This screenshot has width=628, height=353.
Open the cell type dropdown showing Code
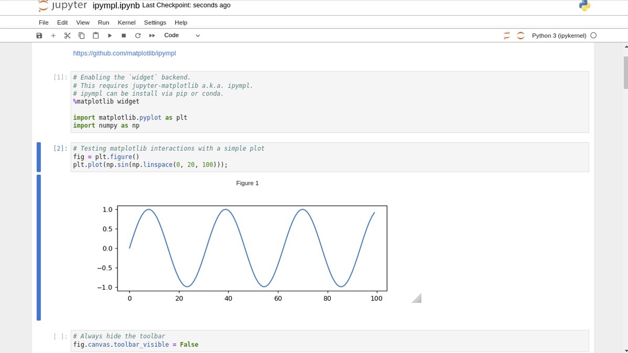(182, 36)
